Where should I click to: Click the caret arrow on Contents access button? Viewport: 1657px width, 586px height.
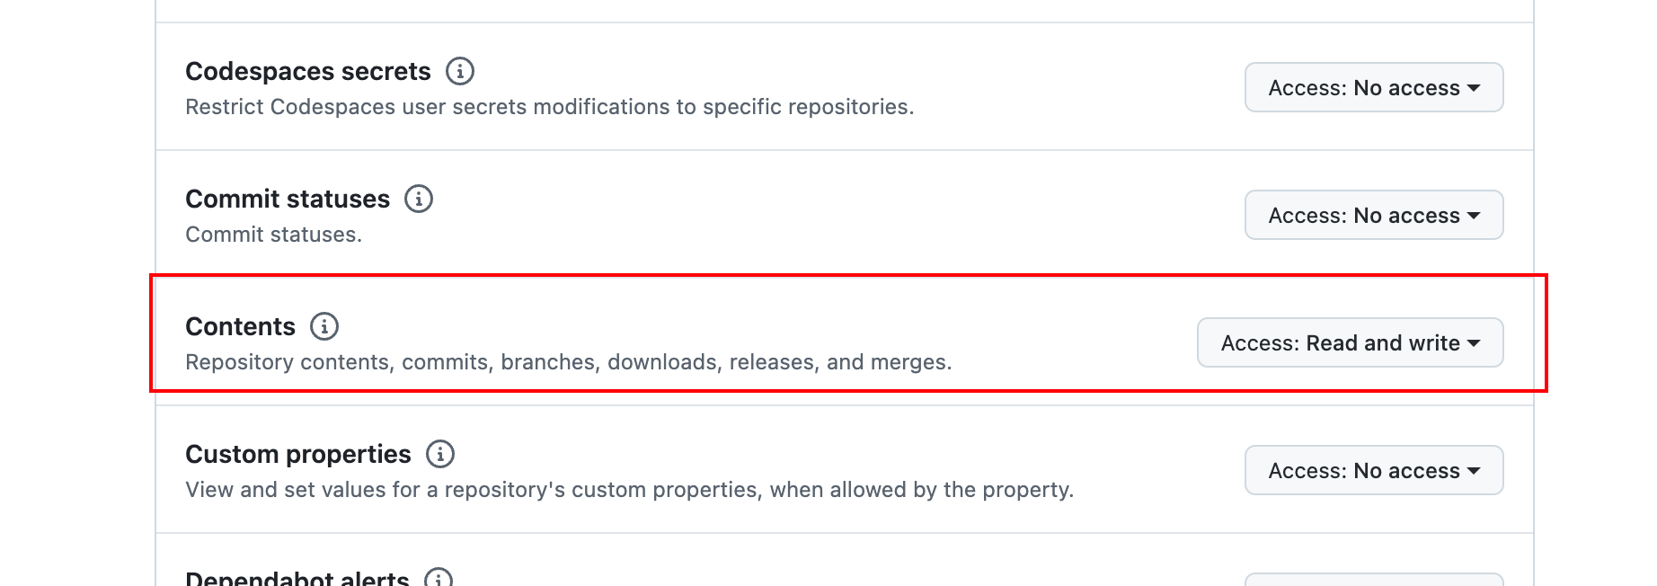point(1474,343)
